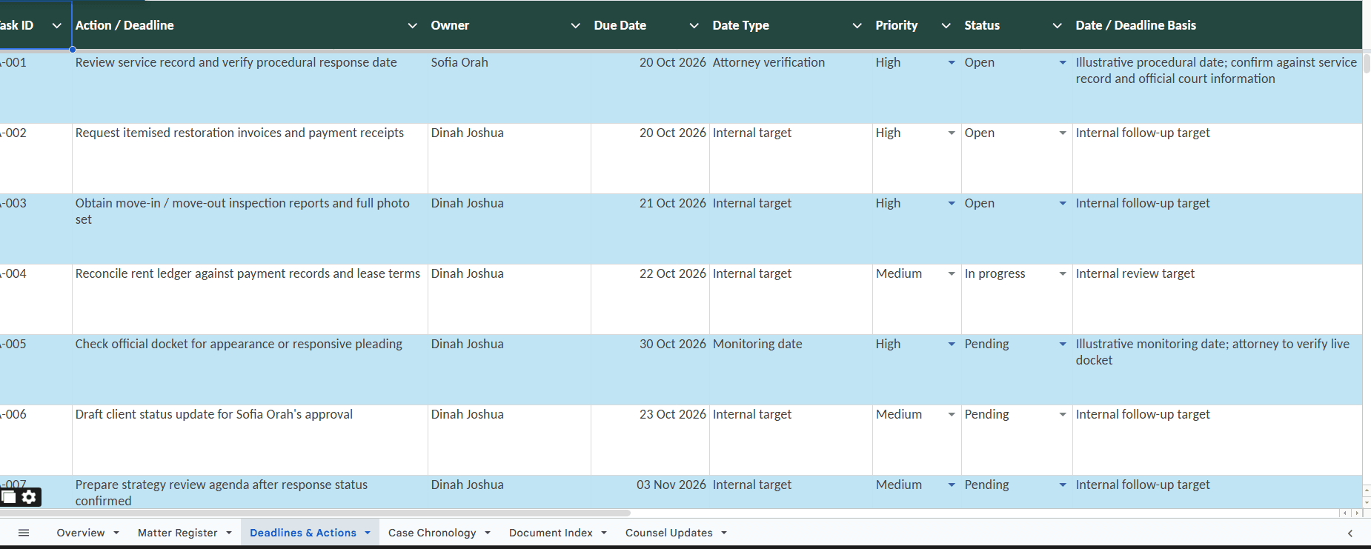The height and width of the screenshot is (549, 1371).
Task: Switch to the Overview sheet tab
Action: click(x=81, y=533)
